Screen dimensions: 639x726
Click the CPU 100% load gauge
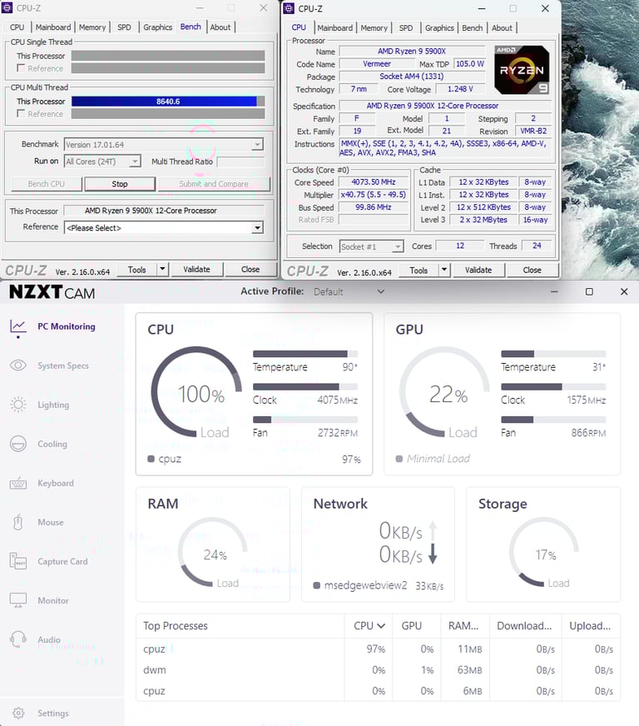point(196,391)
